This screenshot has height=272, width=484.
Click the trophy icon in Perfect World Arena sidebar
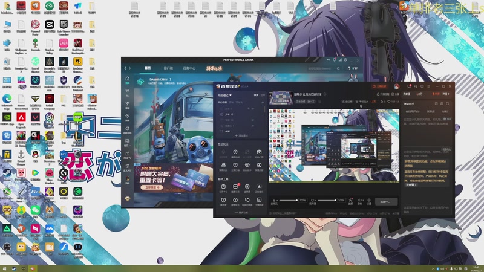point(128,105)
